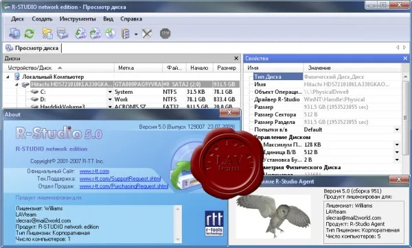Click the Свойства scrollbar up arrow

click(x=405, y=77)
